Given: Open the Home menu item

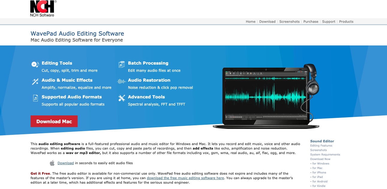Looking at the screenshot, I should [x=251, y=22].
